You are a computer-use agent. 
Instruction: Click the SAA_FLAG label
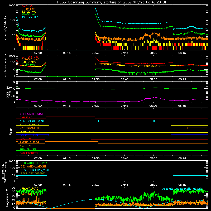pos(26,139)
